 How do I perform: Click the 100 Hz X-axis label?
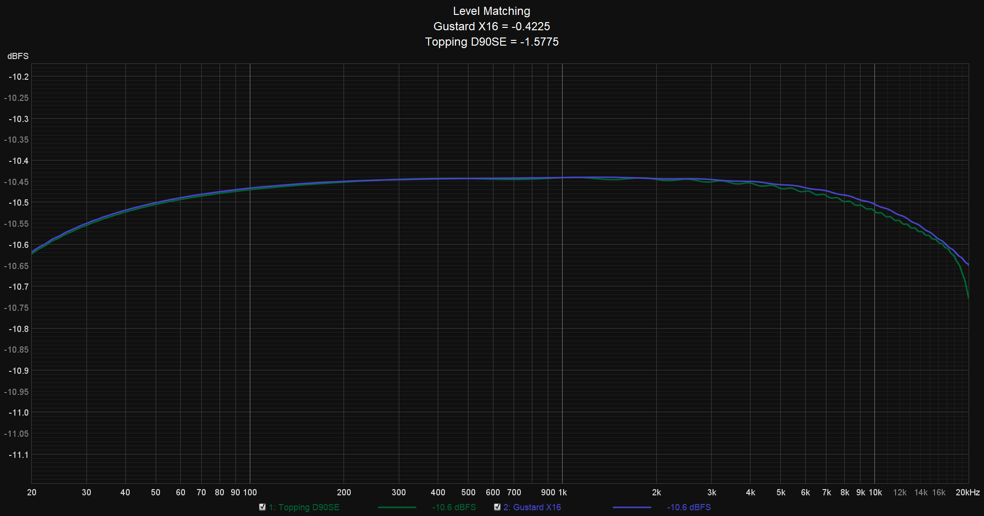(250, 492)
